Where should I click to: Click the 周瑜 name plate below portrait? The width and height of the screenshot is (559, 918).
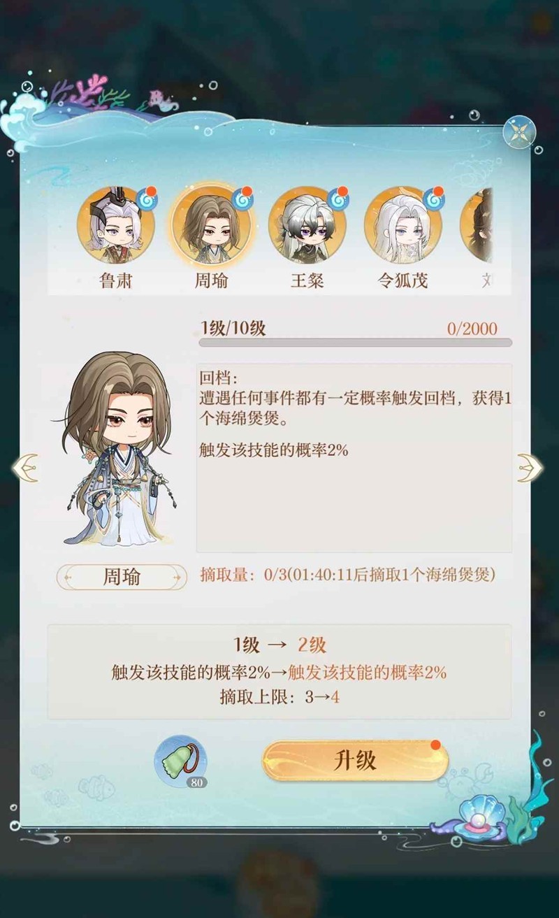pos(122,577)
